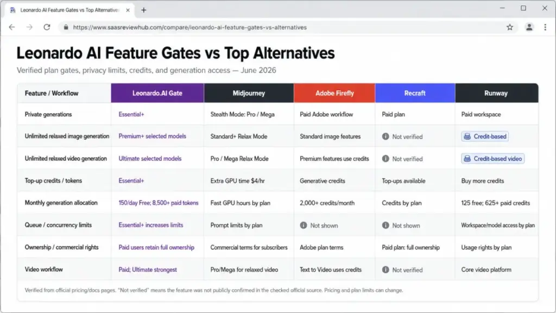
Task: Open browser three-dot menu
Action: [545, 27]
